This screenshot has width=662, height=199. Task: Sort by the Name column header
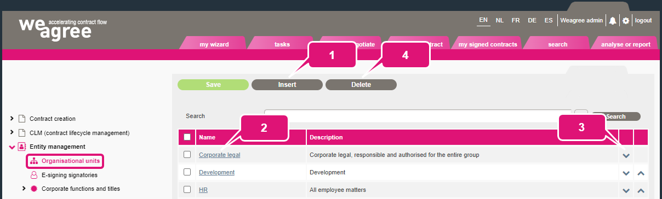click(x=207, y=137)
